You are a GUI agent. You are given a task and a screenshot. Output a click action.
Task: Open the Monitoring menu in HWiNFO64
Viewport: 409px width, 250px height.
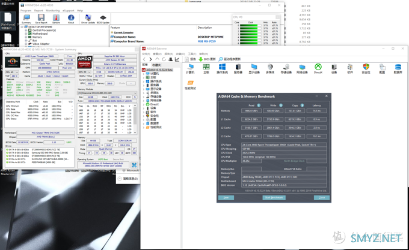pos(53,11)
